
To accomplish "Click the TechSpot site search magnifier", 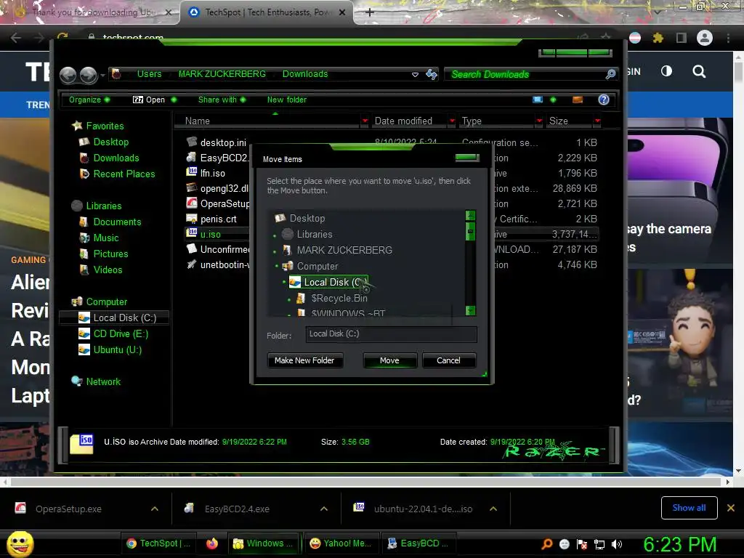I will pos(699,72).
